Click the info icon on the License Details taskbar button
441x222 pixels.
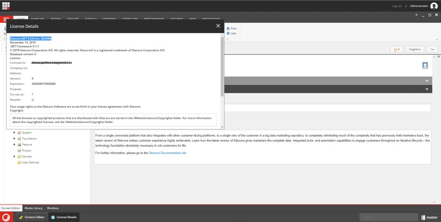(x=53, y=217)
